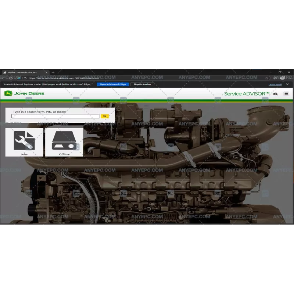Open the Service ADVISOR hamburger menu

point(286,94)
